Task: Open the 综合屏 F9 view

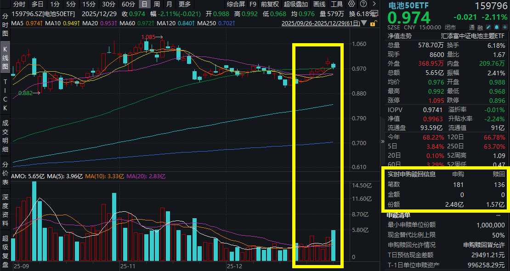Action: pos(235,4)
